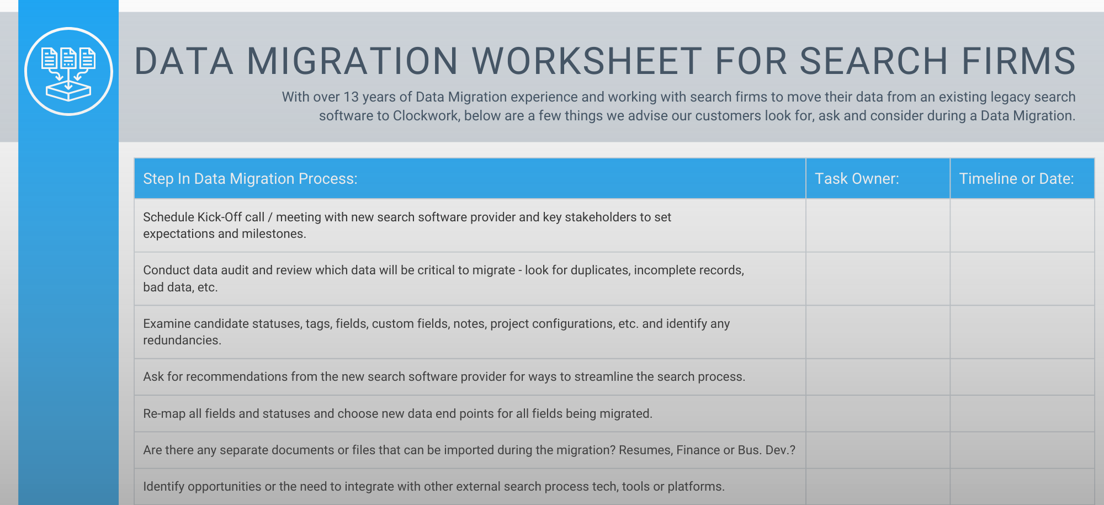Click Timeline cell for Examine candidate statuses row
The image size is (1104, 505).
1022,332
